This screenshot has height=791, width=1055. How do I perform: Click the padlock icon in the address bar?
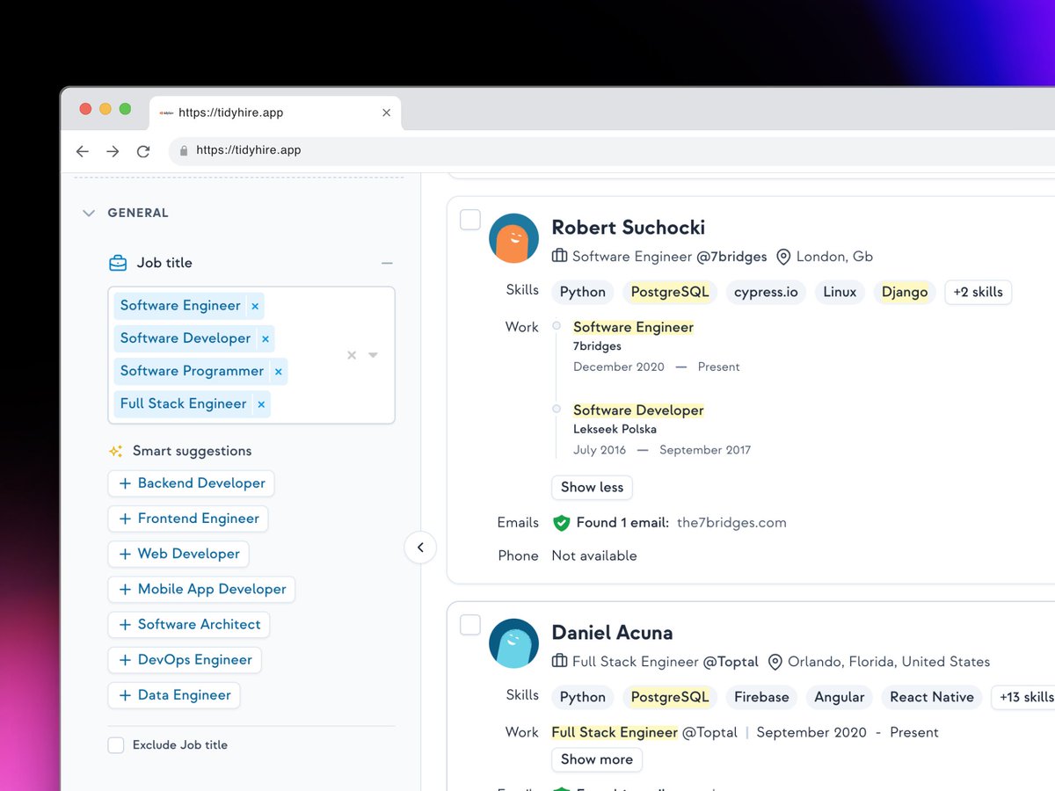pyautogui.click(x=183, y=150)
